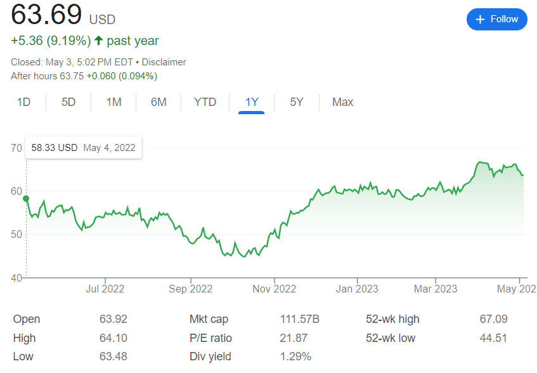Select the 5D chart range tab
Image resolution: width=537 pixels, height=373 pixels.
[68, 102]
